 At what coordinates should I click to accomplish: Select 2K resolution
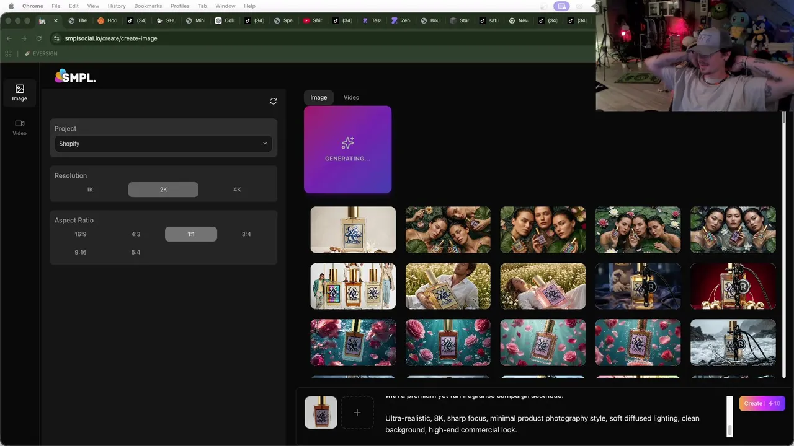click(163, 190)
